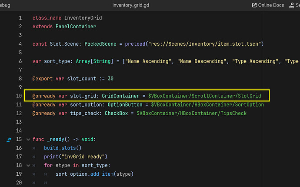This screenshot has height=187, width=300.
Task: Click the TipsCheck node path on line 12
Action: [191, 114]
